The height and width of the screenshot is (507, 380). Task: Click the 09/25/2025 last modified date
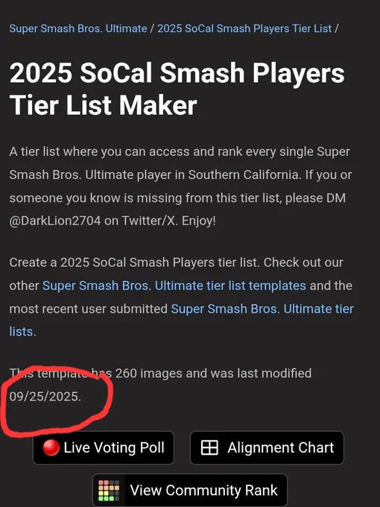click(x=45, y=397)
